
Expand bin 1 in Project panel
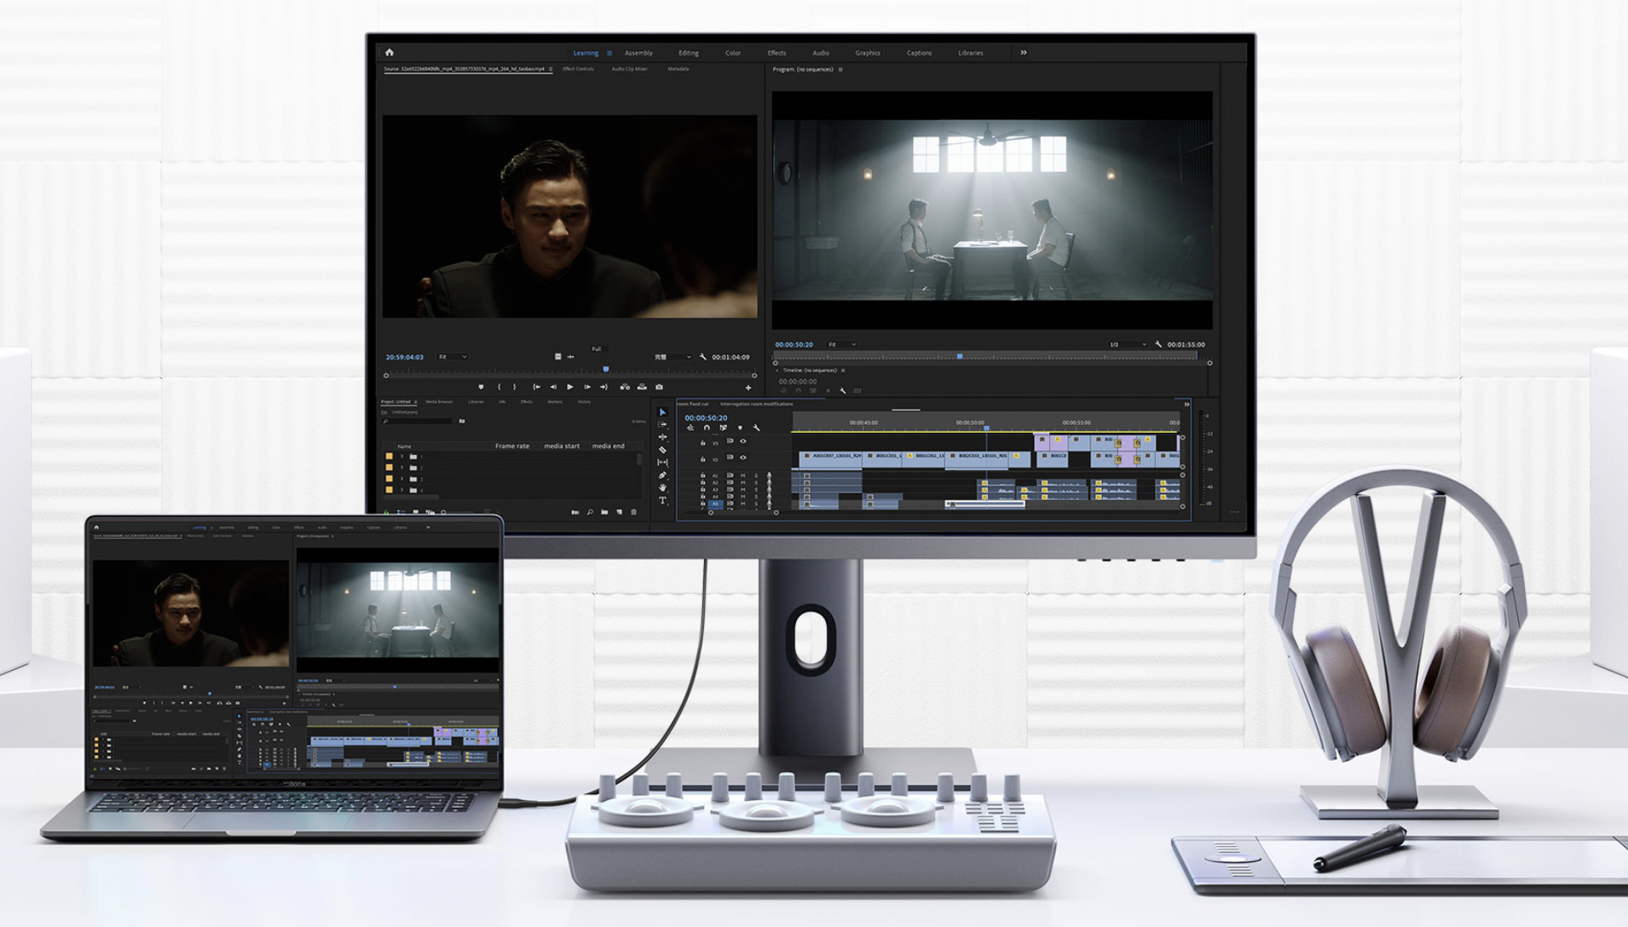[x=401, y=457]
